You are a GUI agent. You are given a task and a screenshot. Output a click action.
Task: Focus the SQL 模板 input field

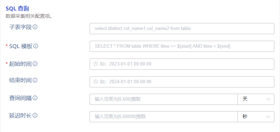click(182, 46)
